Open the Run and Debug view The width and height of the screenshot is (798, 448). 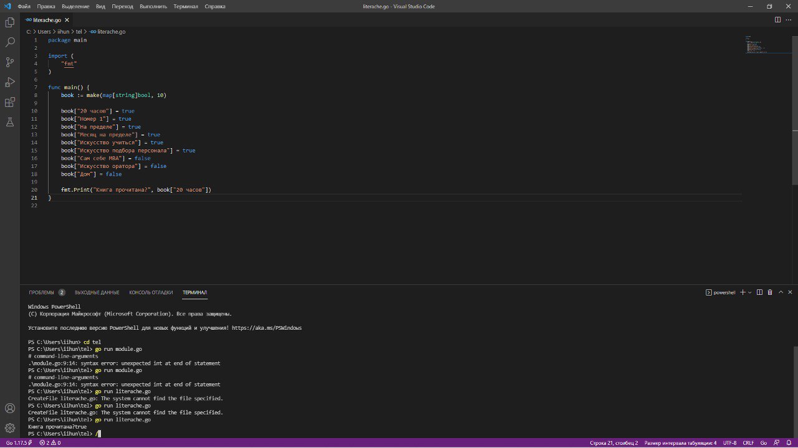click(x=10, y=82)
